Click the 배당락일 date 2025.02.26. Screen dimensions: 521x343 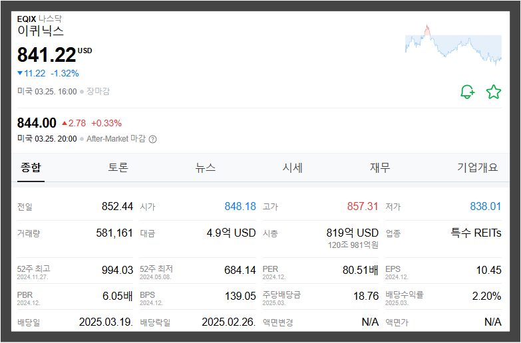pos(229,322)
